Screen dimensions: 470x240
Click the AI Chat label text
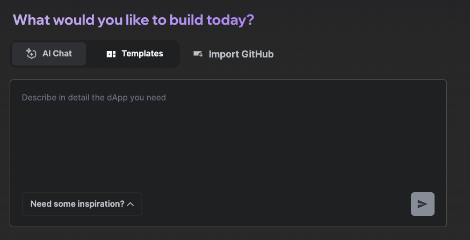coord(57,54)
